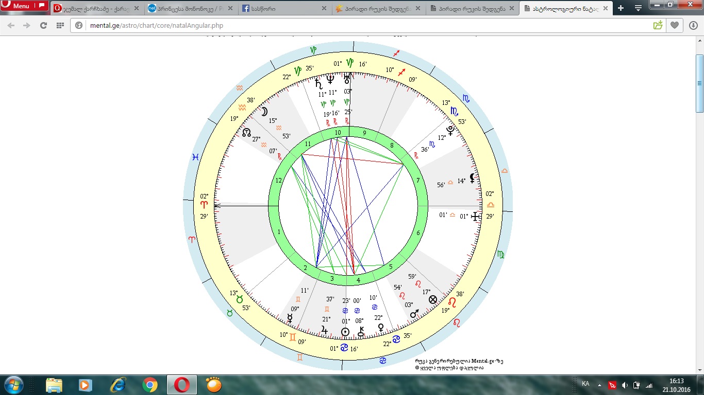704x395 pixels.
Task: Click the vertical scrollbar thumb
Action: coord(699,83)
